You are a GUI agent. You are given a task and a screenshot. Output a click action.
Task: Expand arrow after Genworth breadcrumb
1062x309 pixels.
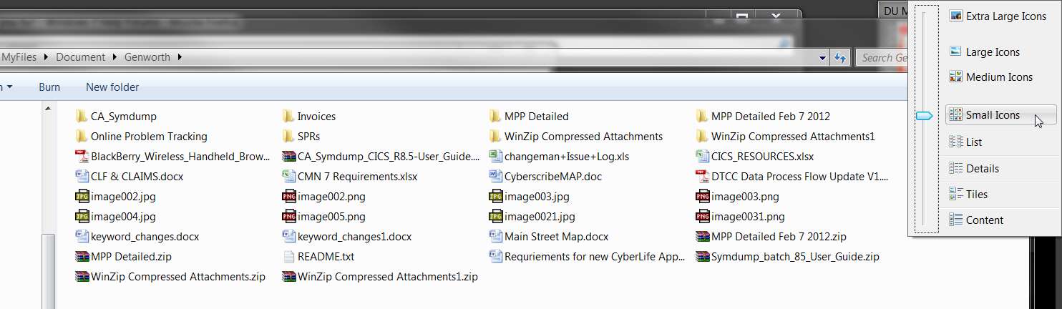180,57
